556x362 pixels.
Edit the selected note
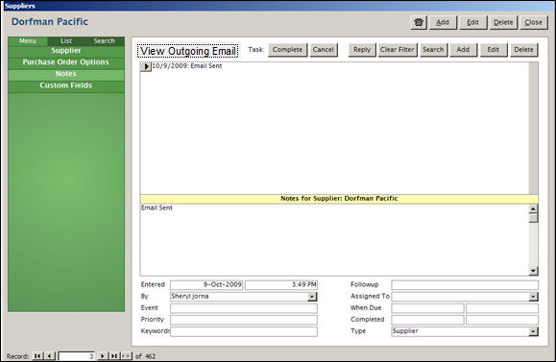point(494,50)
